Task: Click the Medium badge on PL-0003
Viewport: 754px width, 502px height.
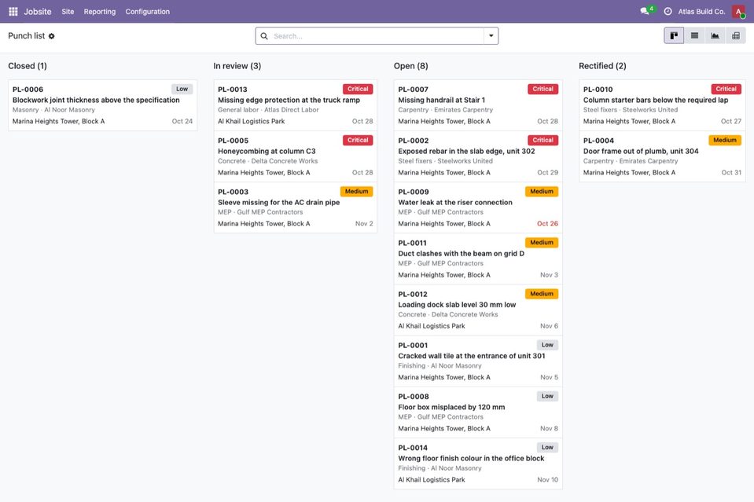Action: 356,191
